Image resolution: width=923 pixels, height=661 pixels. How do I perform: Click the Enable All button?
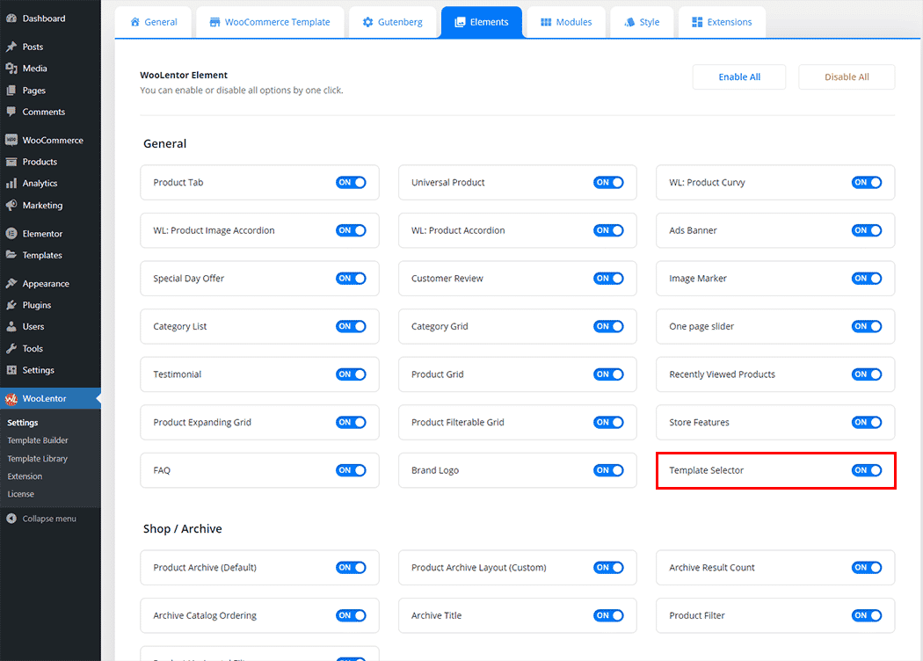point(739,77)
